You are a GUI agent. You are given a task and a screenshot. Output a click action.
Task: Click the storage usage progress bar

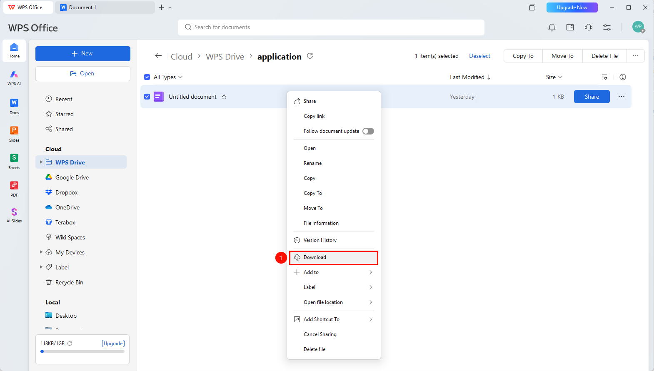(82, 351)
